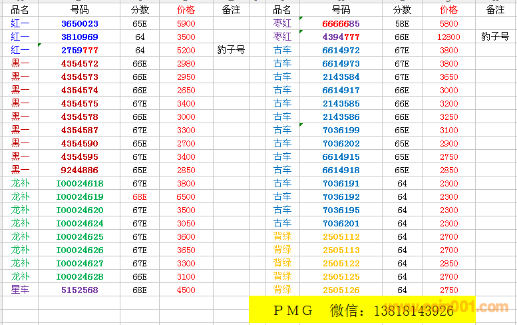Click the 2143584 number cell
Image resolution: width=517 pixels, height=325 pixels.
(x=341, y=77)
